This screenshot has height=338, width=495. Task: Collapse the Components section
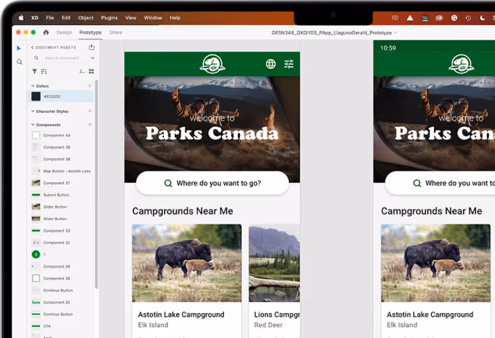tap(33, 125)
